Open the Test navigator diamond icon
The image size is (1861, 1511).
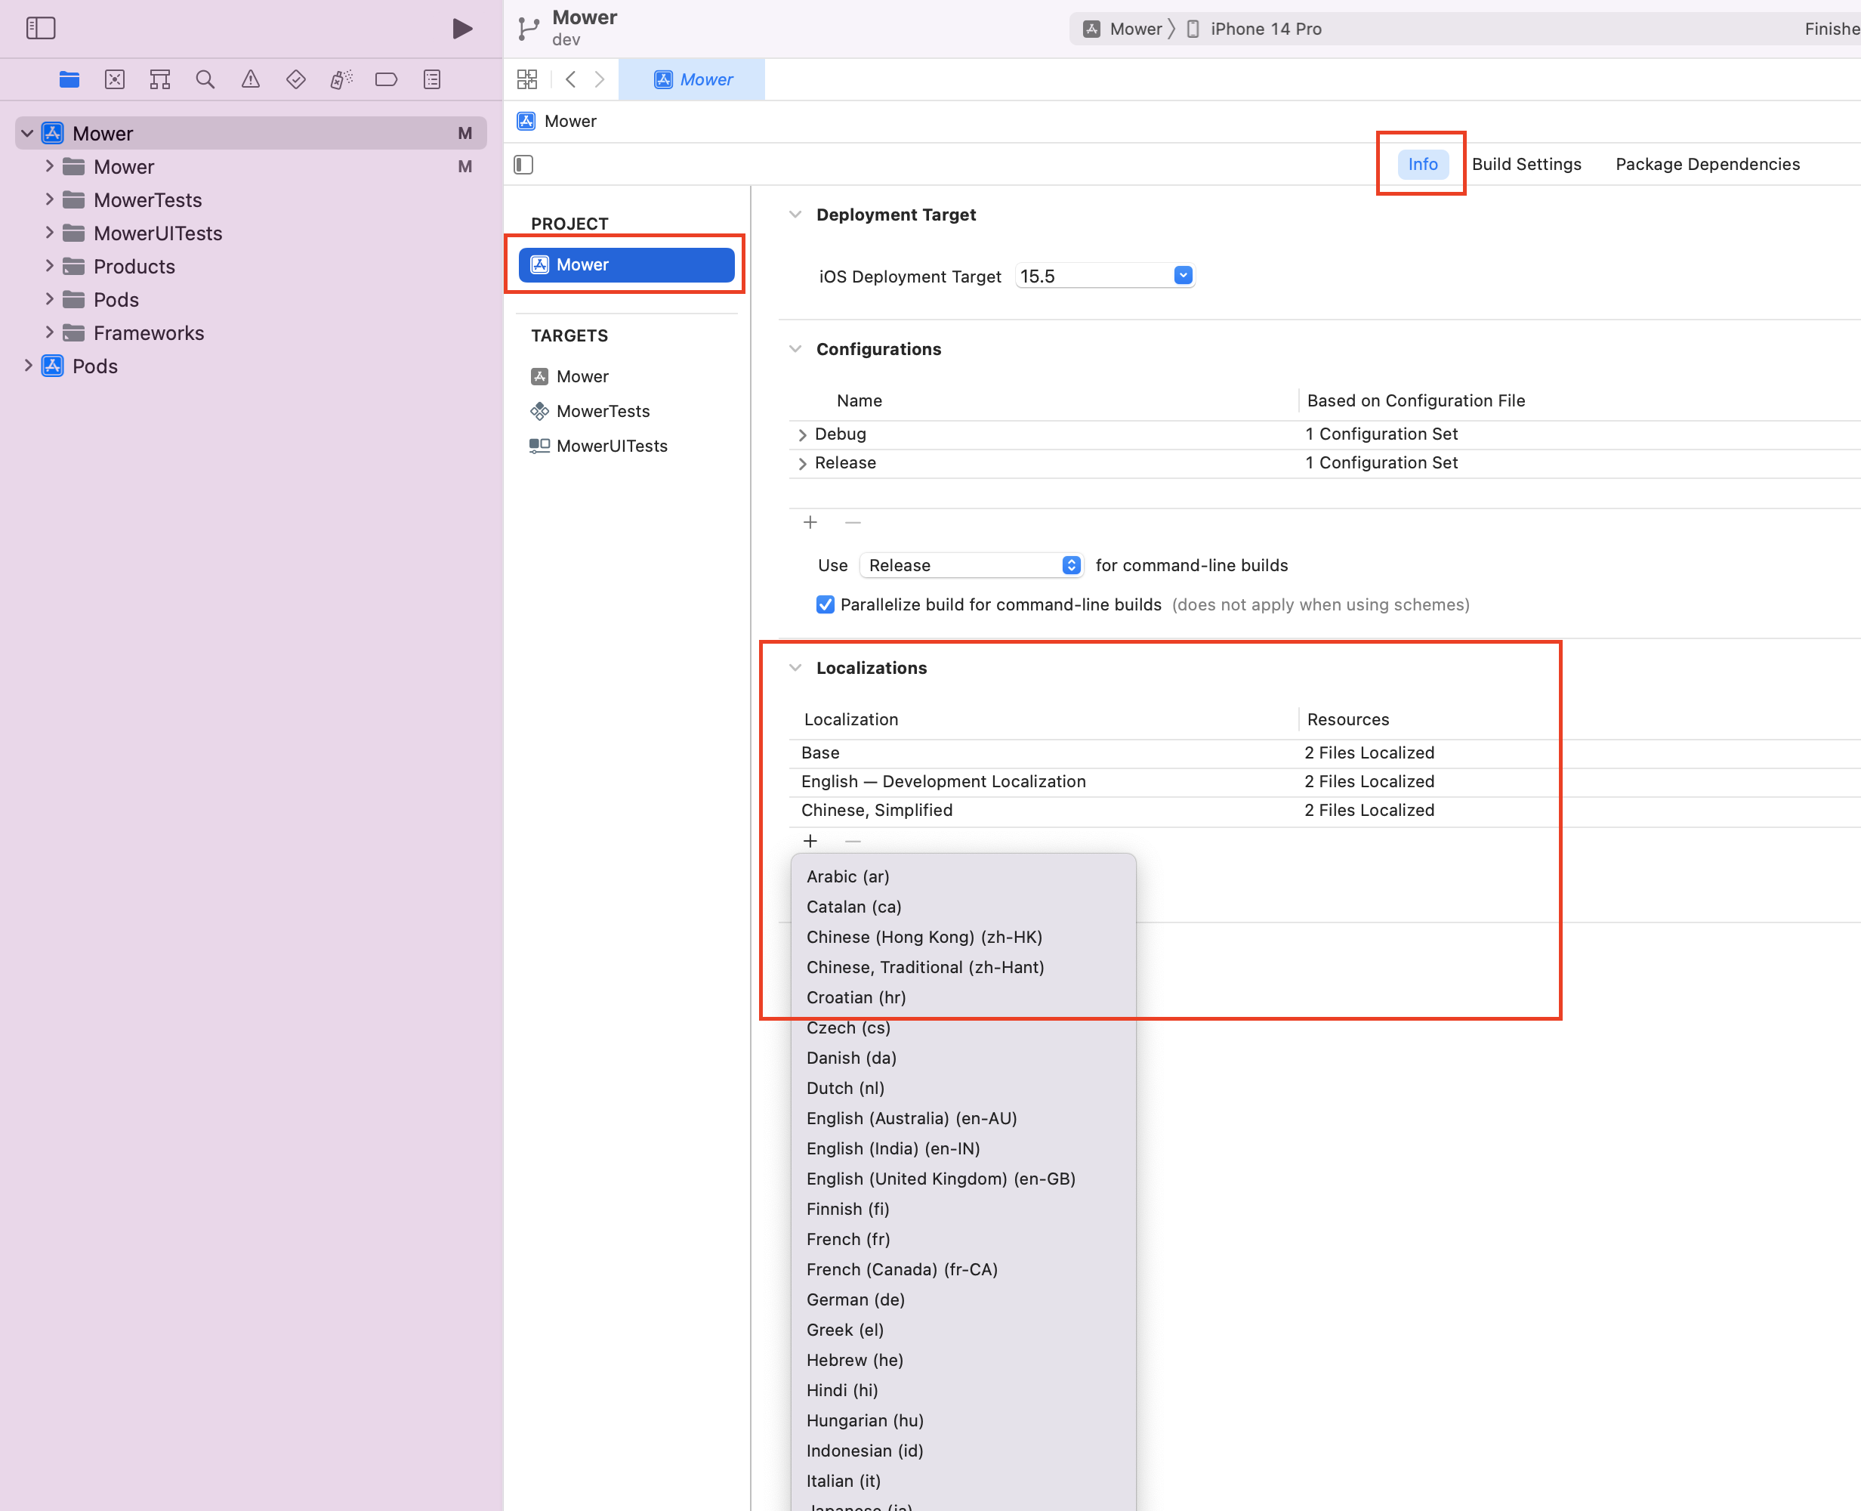point(296,80)
